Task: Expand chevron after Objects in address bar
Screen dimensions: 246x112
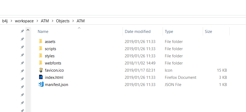Action: tap(73, 21)
